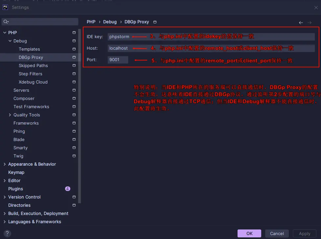Focus the settings search field

pyautogui.click(x=40, y=22)
